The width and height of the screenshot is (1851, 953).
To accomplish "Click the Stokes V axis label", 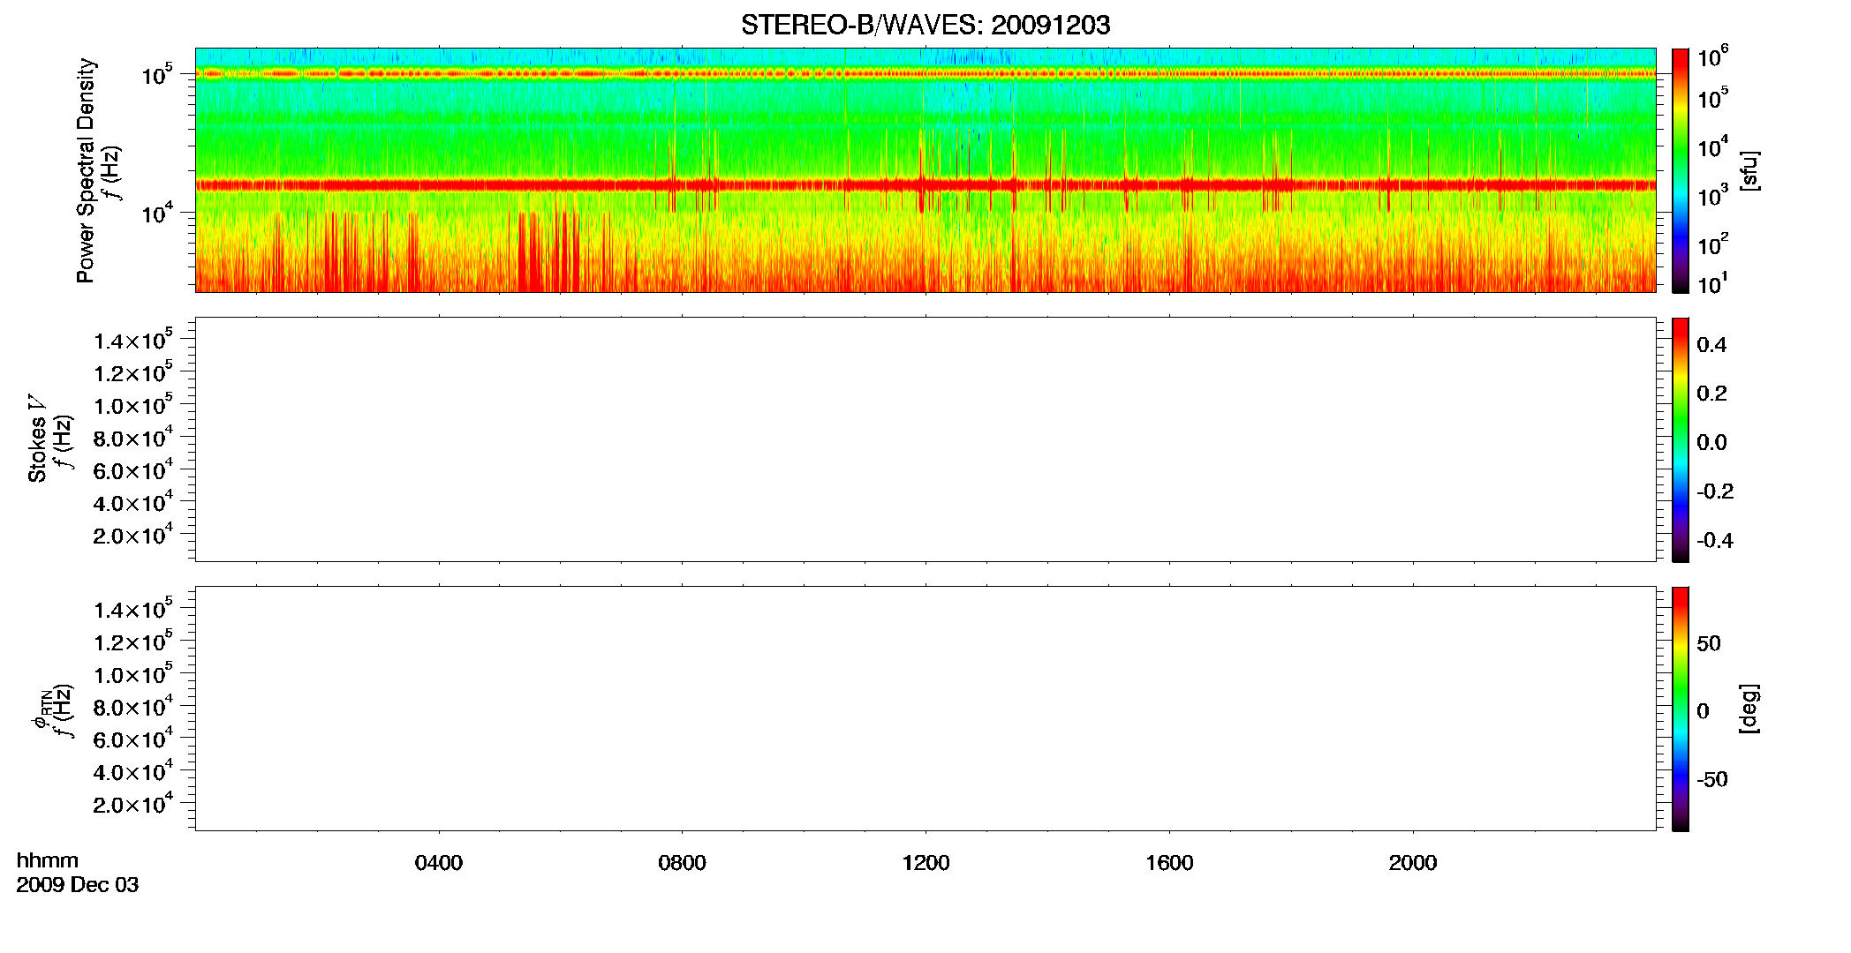I will [x=37, y=439].
